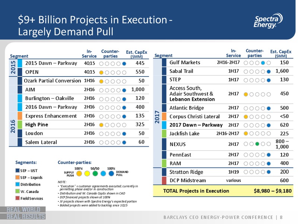
Task: Click the orange 100% supply push legend circle
Action: click(79, 174)
